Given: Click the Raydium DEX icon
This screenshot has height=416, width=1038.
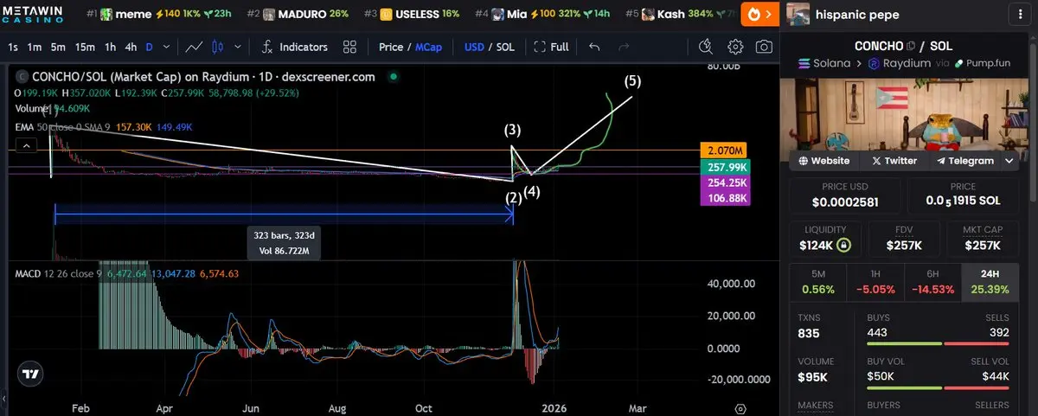Looking at the screenshot, I should (874, 63).
